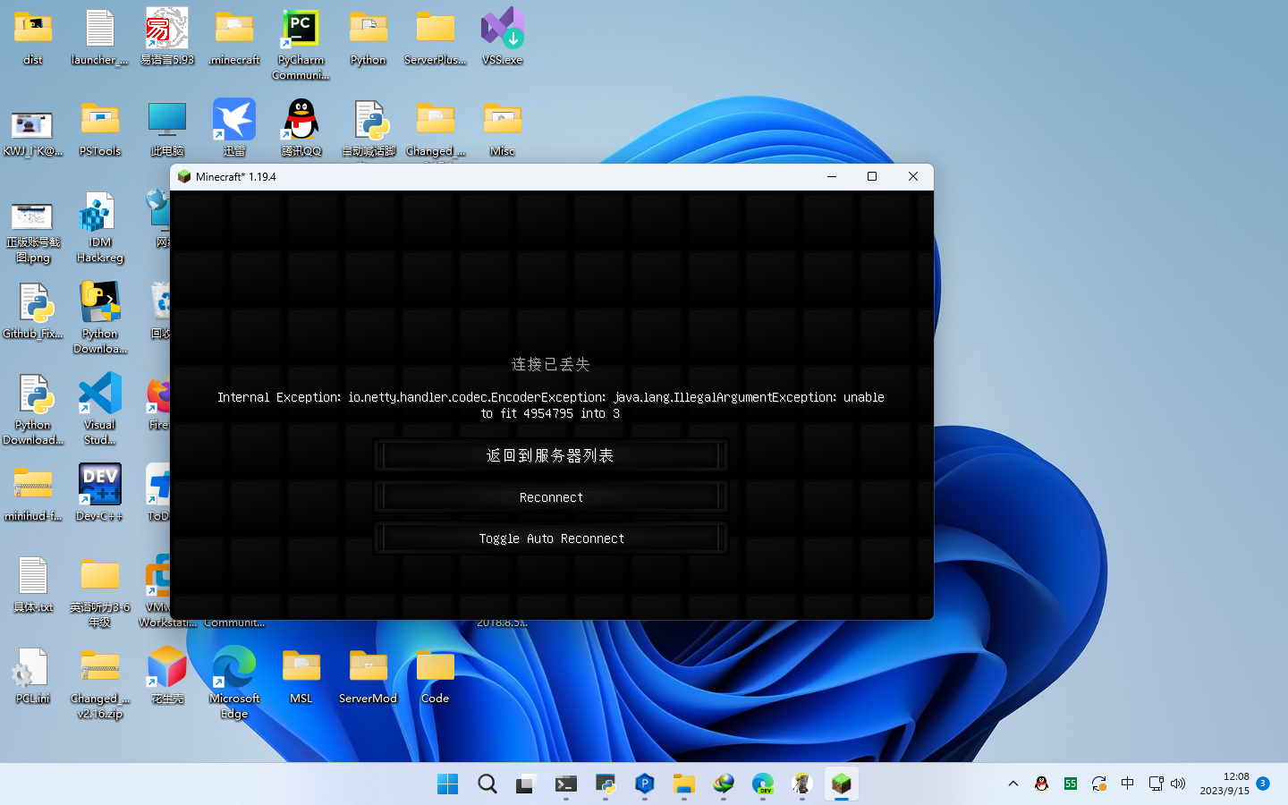Screen dimensions: 1288x805
Task: Open Task View on taskbar
Action: click(x=527, y=784)
